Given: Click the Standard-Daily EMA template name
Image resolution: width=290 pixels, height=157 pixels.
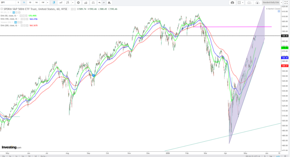Looking at the screenshot, I should pyautogui.click(x=271, y=2).
